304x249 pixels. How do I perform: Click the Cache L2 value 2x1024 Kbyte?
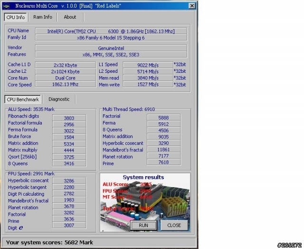66,71
